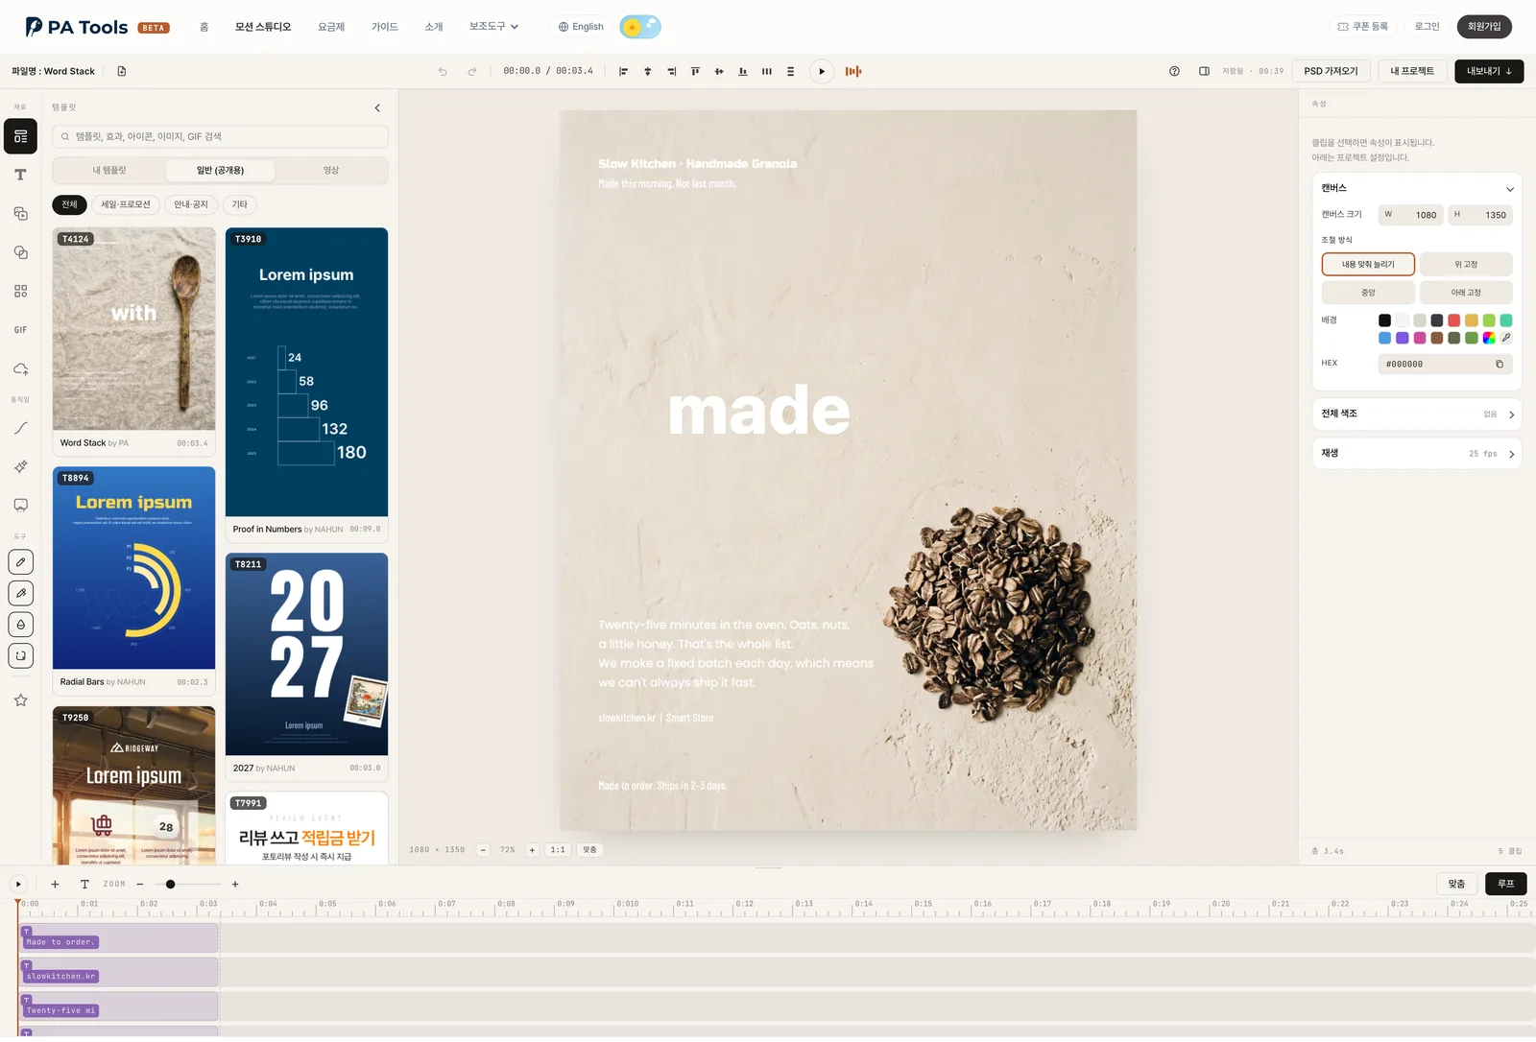Image resolution: width=1536 pixels, height=1042 pixels.
Task: Select the eyedropper pen tool in sidebar
Action: click(x=20, y=593)
